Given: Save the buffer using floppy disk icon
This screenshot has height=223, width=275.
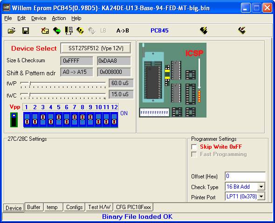Looking at the screenshot, I should (x=26, y=31).
